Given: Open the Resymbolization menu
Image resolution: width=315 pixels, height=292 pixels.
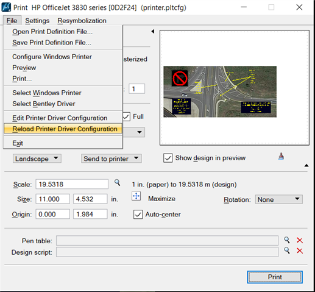Looking at the screenshot, I should pyautogui.click(x=82, y=21).
